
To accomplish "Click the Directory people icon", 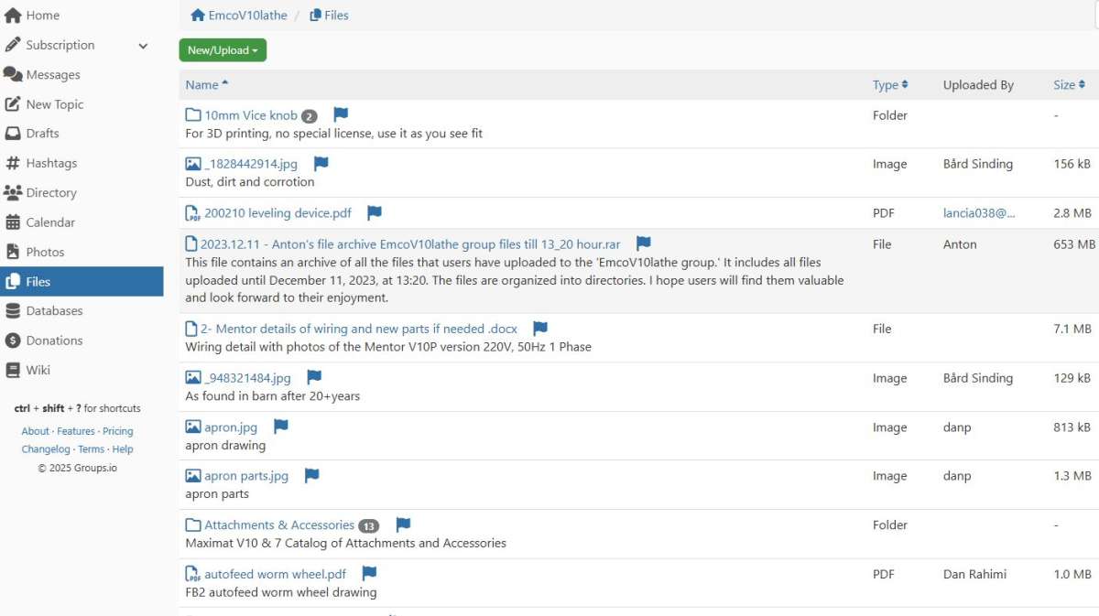I will click(x=13, y=192).
